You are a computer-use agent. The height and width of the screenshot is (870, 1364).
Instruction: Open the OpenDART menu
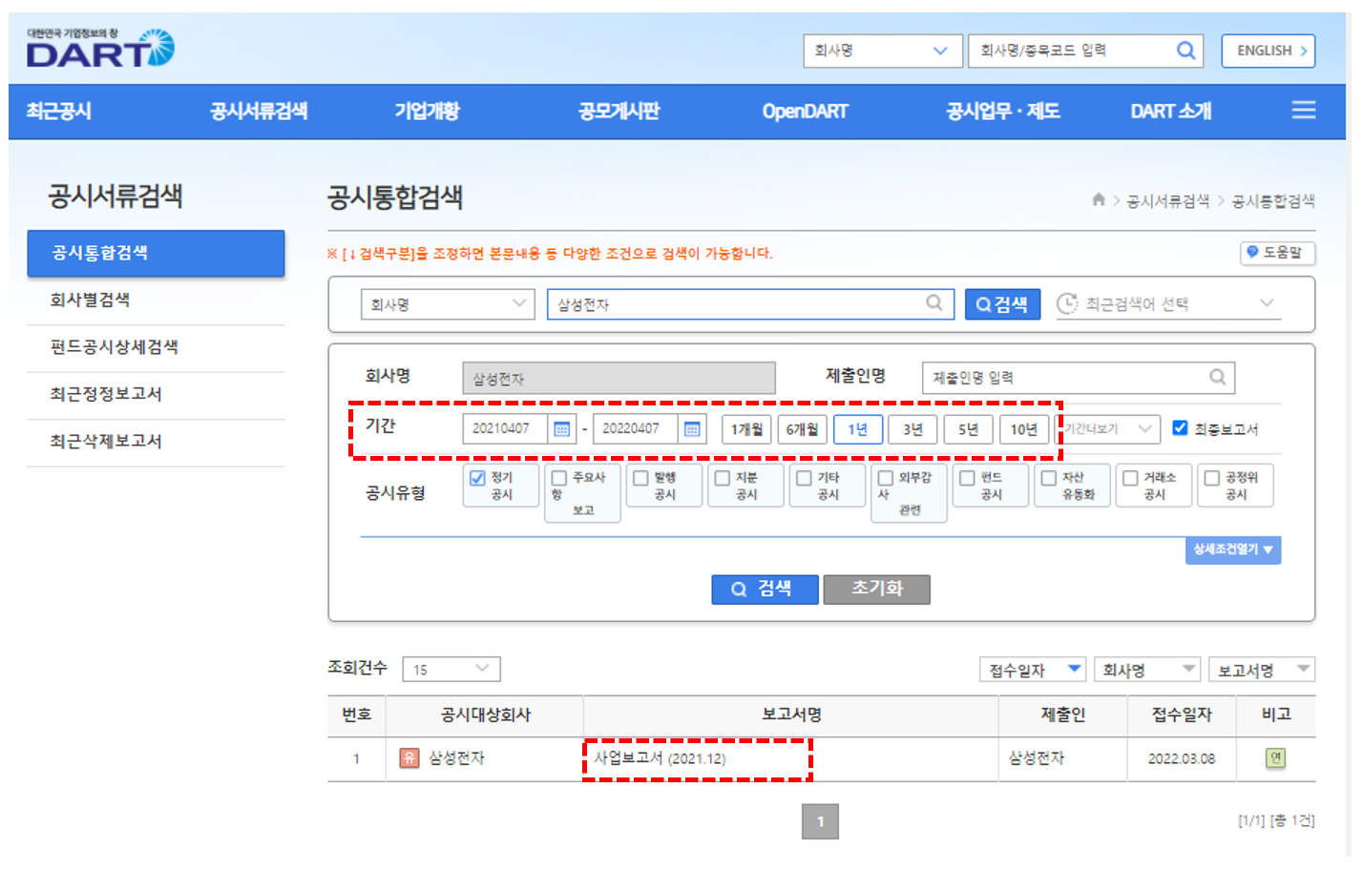(x=805, y=111)
